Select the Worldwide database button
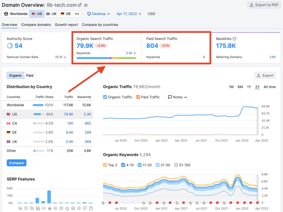This screenshot has width=283, height=212. click(16, 14)
